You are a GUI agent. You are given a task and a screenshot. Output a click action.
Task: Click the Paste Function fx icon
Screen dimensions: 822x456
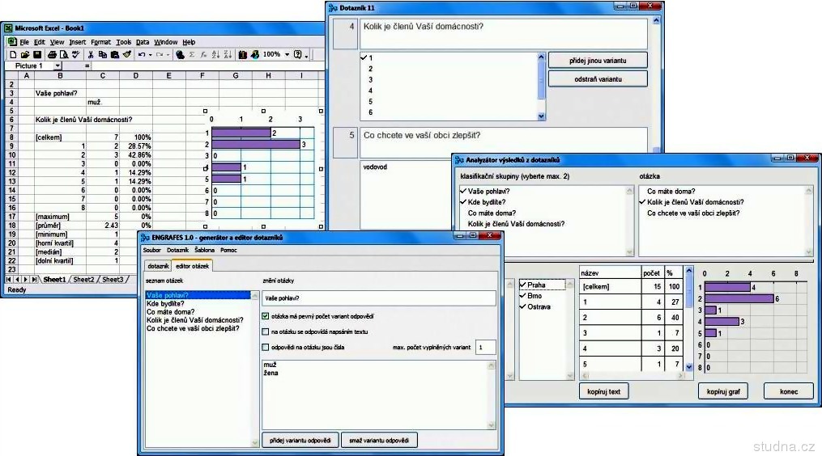pos(204,54)
